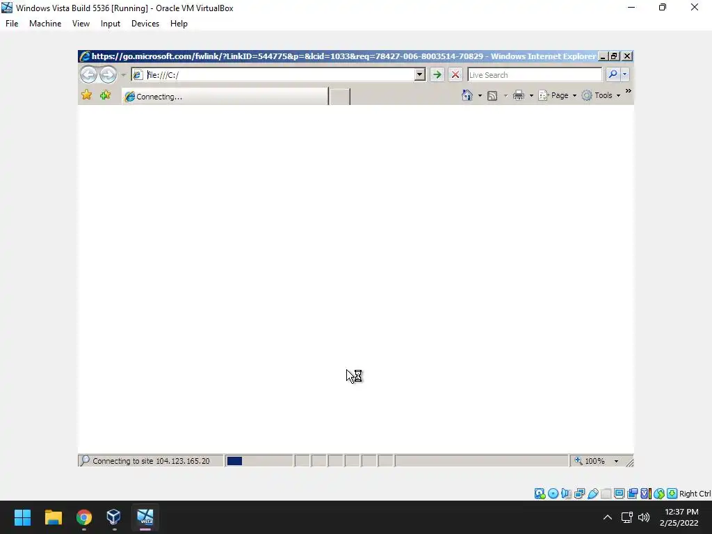The height and width of the screenshot is (534, 712).
Task: Restore down the Internet Explorer window
Action: 615,56
